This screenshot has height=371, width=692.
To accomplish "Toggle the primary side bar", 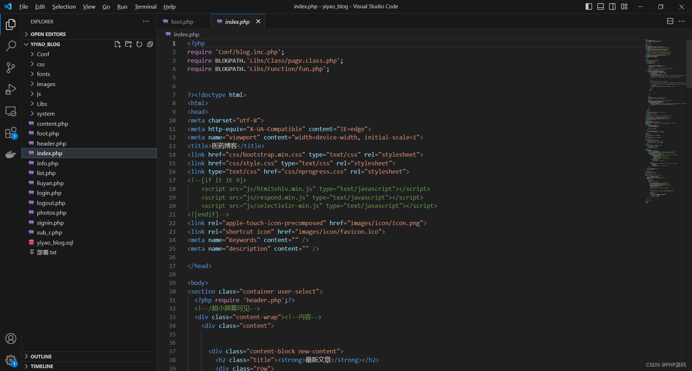I will [589, 6].
